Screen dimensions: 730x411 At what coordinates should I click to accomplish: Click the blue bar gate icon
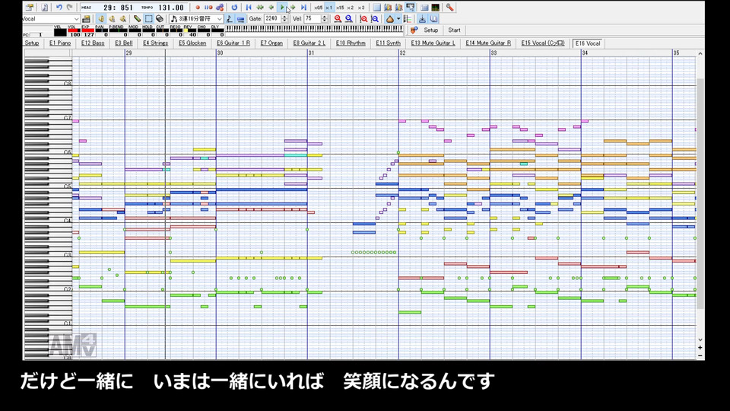click(x=241, y=18)
